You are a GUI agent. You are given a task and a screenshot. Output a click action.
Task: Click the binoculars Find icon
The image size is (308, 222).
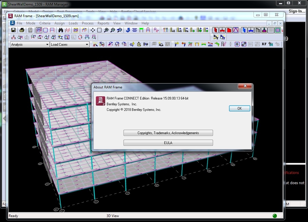(x=61, y=30)
